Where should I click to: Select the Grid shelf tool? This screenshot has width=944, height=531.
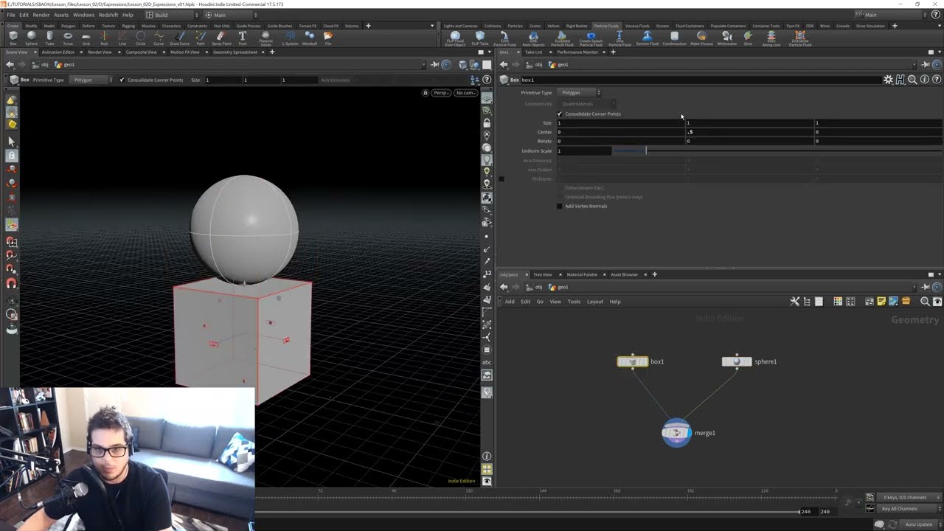[x=86, y=38]
